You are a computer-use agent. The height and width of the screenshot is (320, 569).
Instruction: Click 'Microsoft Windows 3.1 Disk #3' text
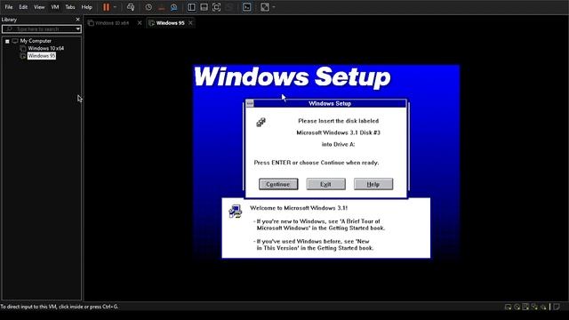pyautogui.click(x=338, y=132)
